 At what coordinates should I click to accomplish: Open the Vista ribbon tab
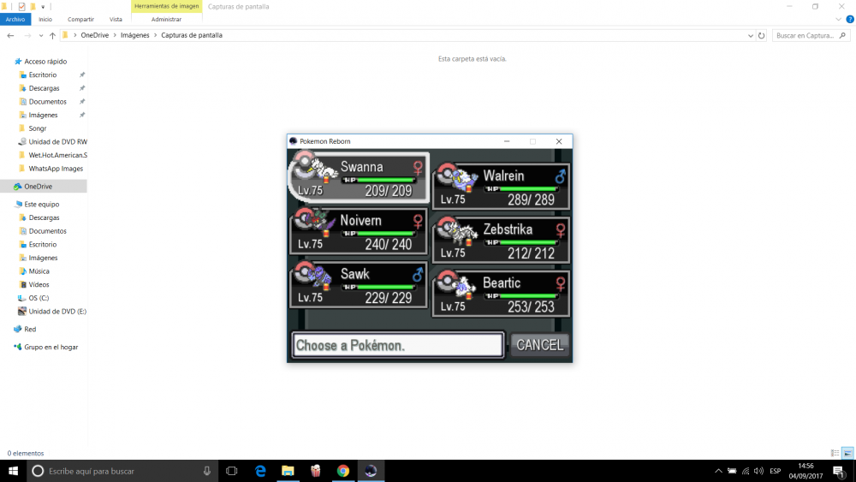pos(116,19)
